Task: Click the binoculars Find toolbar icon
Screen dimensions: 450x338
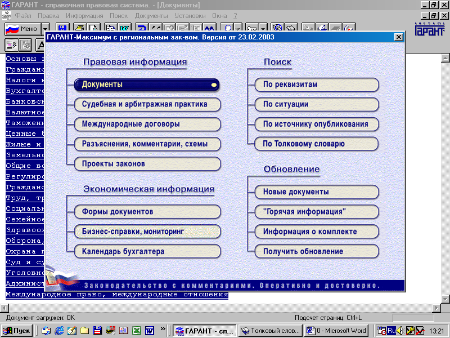Action: [x=209, y=28]
